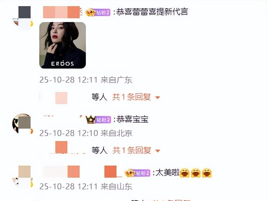The height and width of the screenshot is (201, 267).
Task: Click the 钻粉2 badge beside 太美啦 comment
Action: tap(142, 173)
